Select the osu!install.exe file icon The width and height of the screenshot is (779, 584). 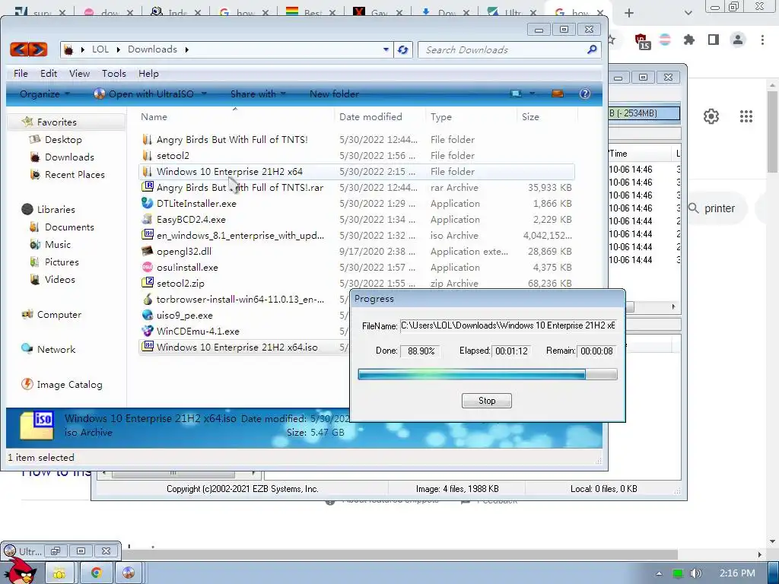[147, 267]
